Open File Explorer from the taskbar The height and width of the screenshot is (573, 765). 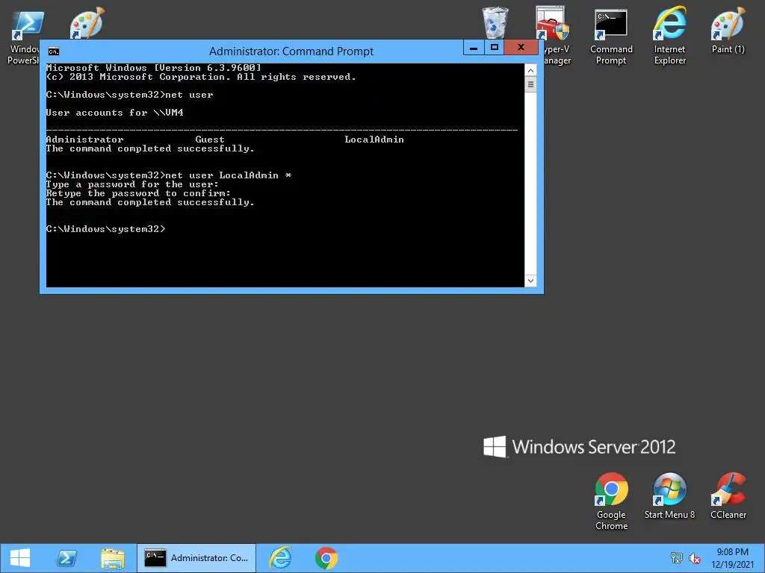click(x=113, y=558)
